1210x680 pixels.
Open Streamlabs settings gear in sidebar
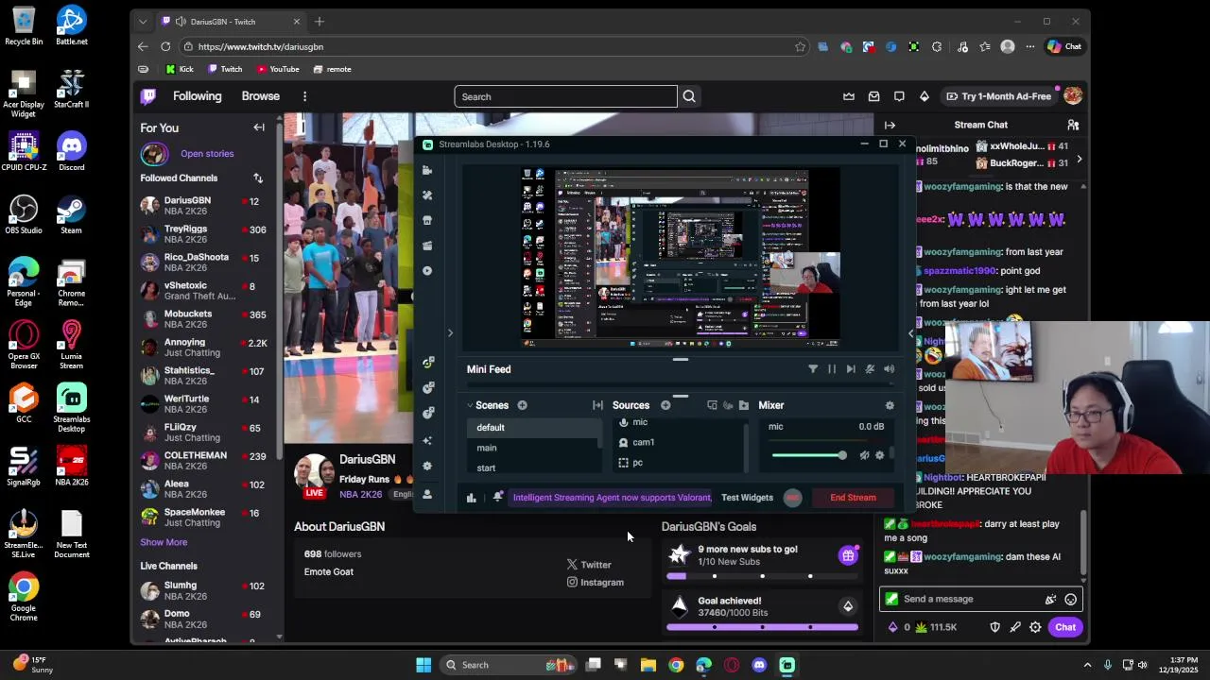427,466
